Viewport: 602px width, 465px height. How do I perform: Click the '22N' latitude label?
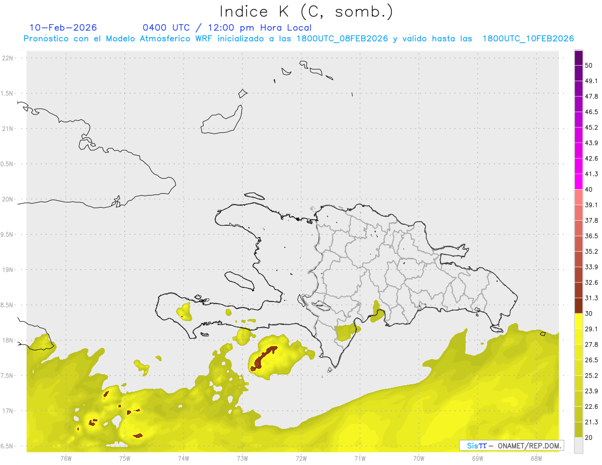tap(8, 58)
